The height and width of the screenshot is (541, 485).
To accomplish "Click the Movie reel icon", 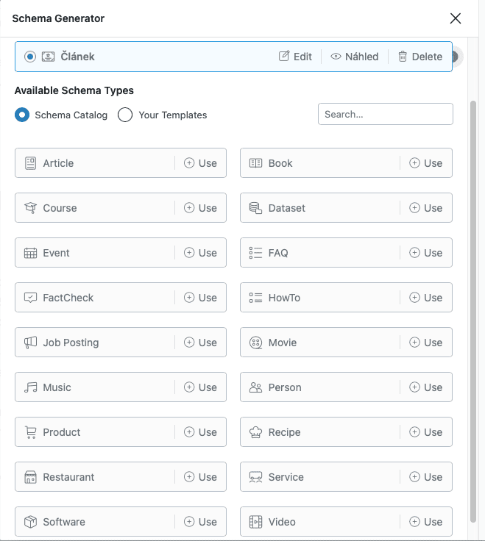I will (255, 343).
